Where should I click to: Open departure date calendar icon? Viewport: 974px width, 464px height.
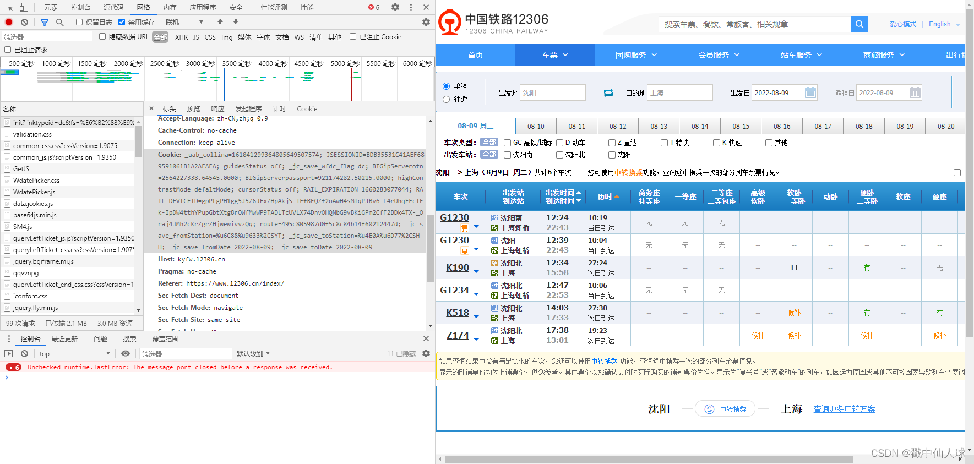click(x=810, y=92)
